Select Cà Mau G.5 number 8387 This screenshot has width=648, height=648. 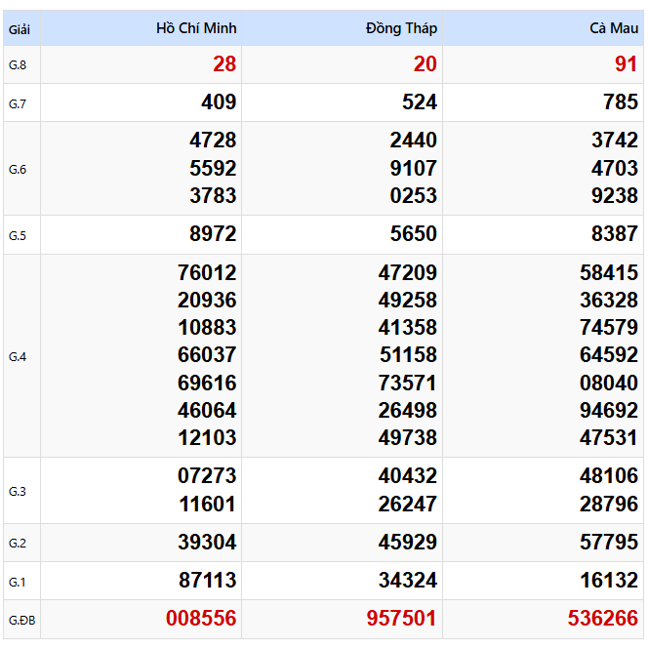click(x=615, y=233)
